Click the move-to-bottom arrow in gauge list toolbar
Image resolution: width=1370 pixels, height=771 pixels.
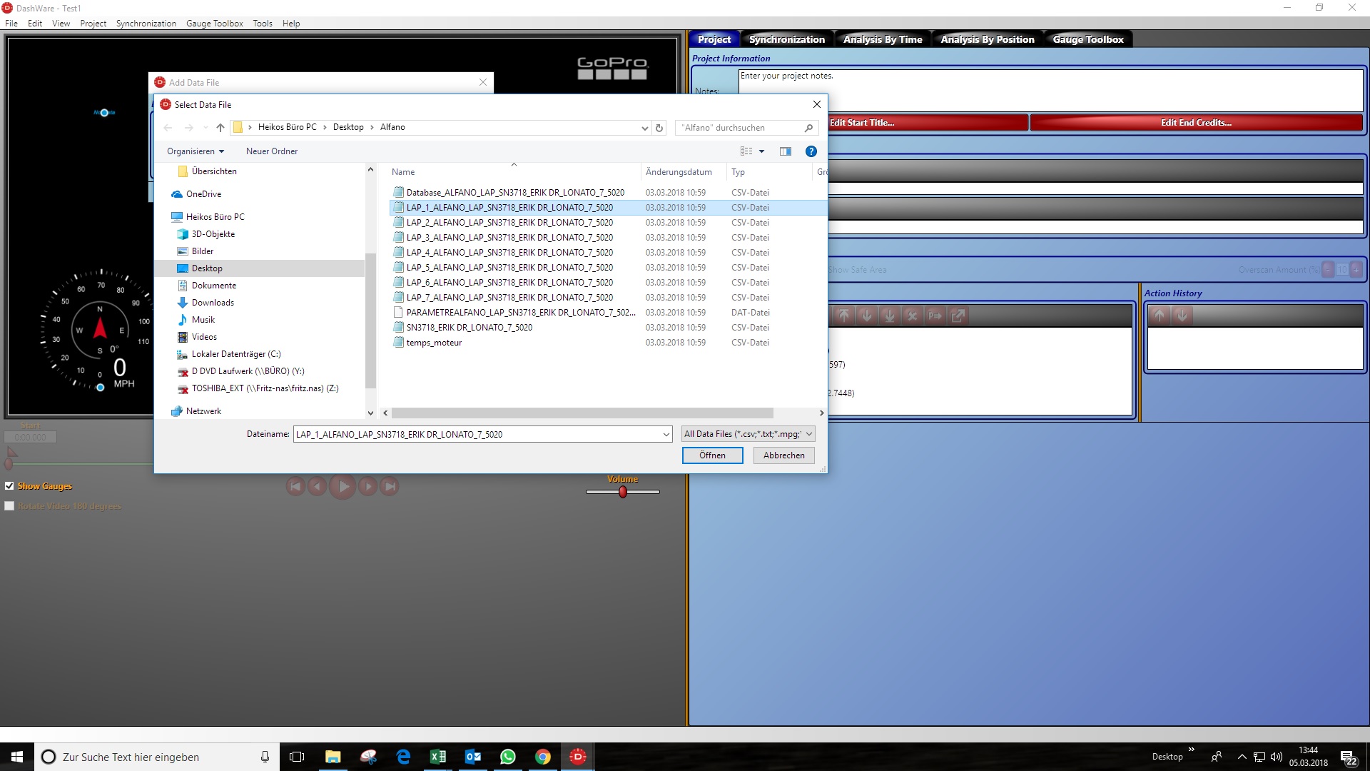[x=889, y=316]
